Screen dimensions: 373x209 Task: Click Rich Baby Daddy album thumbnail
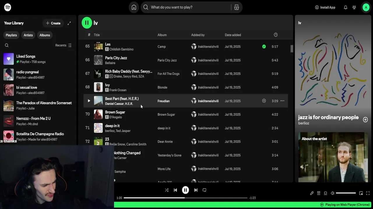pos(98,73)
